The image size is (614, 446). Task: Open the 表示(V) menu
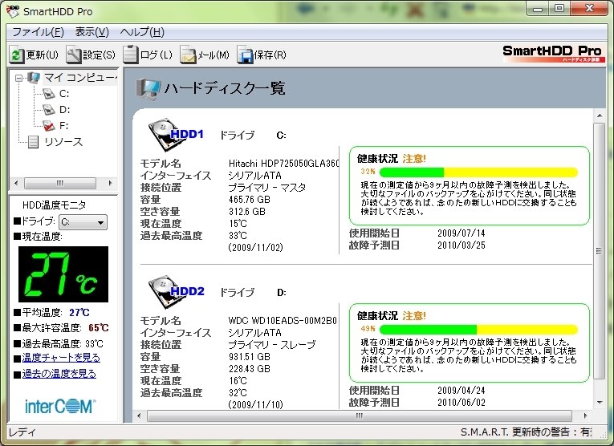click(x=92, y=32)
